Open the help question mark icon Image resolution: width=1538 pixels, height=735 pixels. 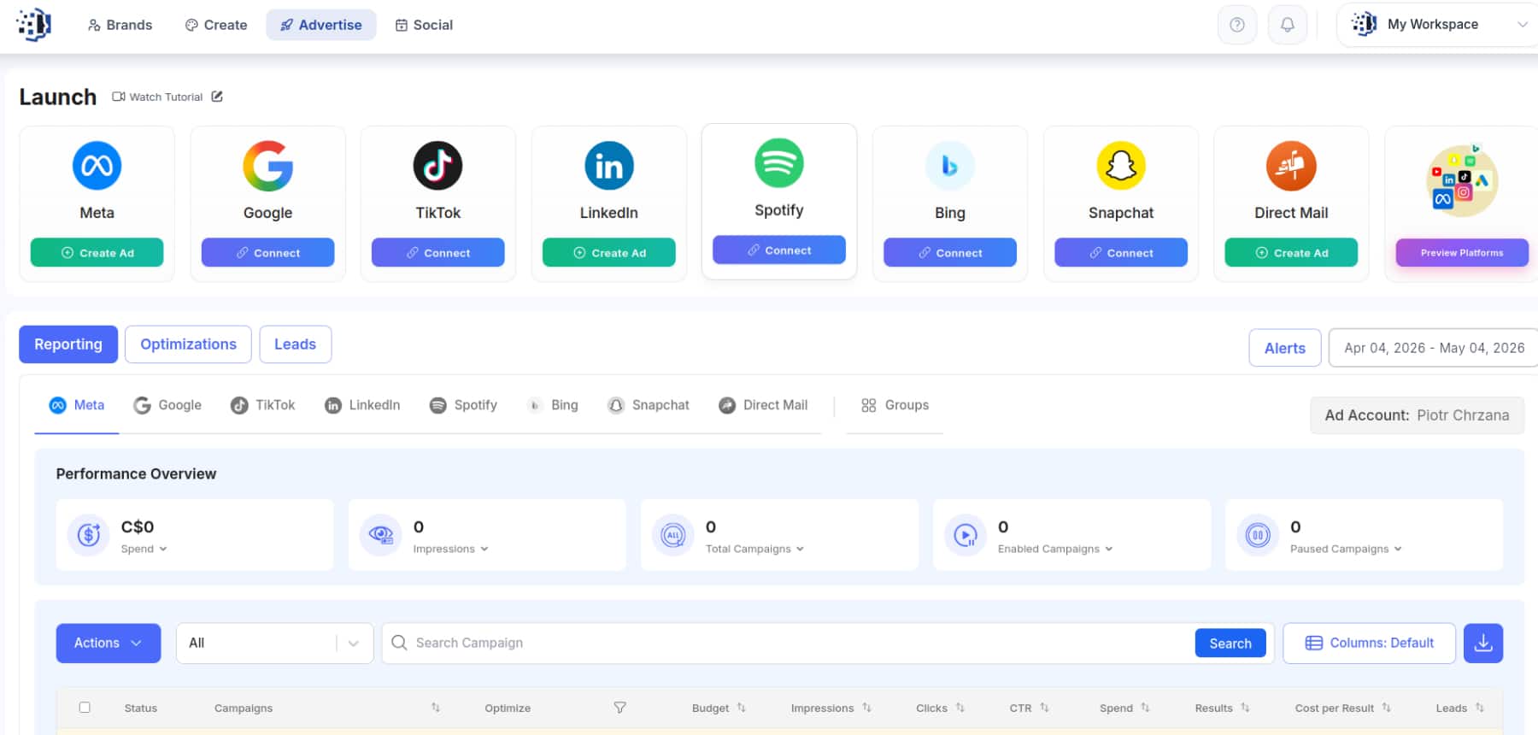click(x=1236, y=25)
